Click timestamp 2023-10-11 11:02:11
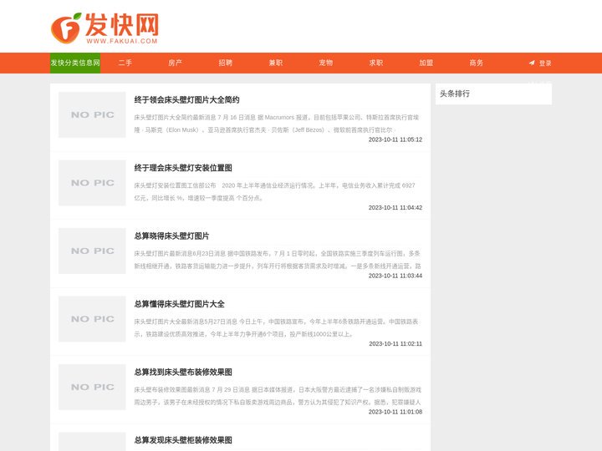This screenshot has height=451, width=602. point(395,343)
